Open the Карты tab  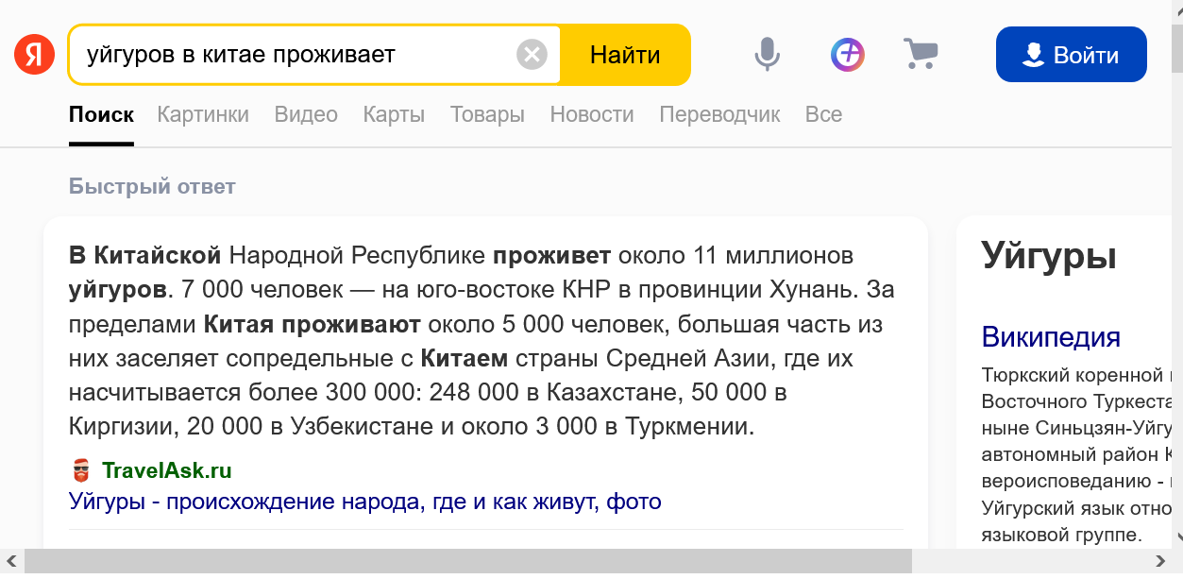click(394, 114)
